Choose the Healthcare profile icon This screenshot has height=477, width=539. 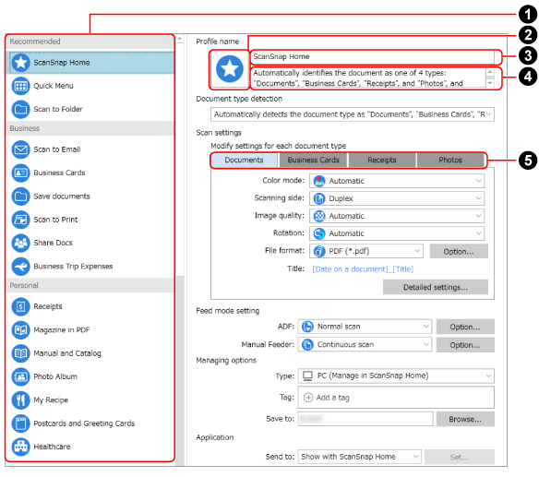tap(20, 447)
